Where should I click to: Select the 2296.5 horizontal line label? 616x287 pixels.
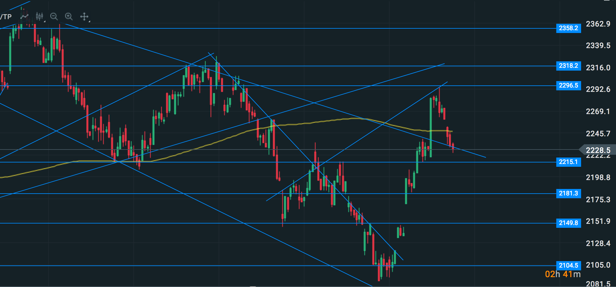[568, 85]
